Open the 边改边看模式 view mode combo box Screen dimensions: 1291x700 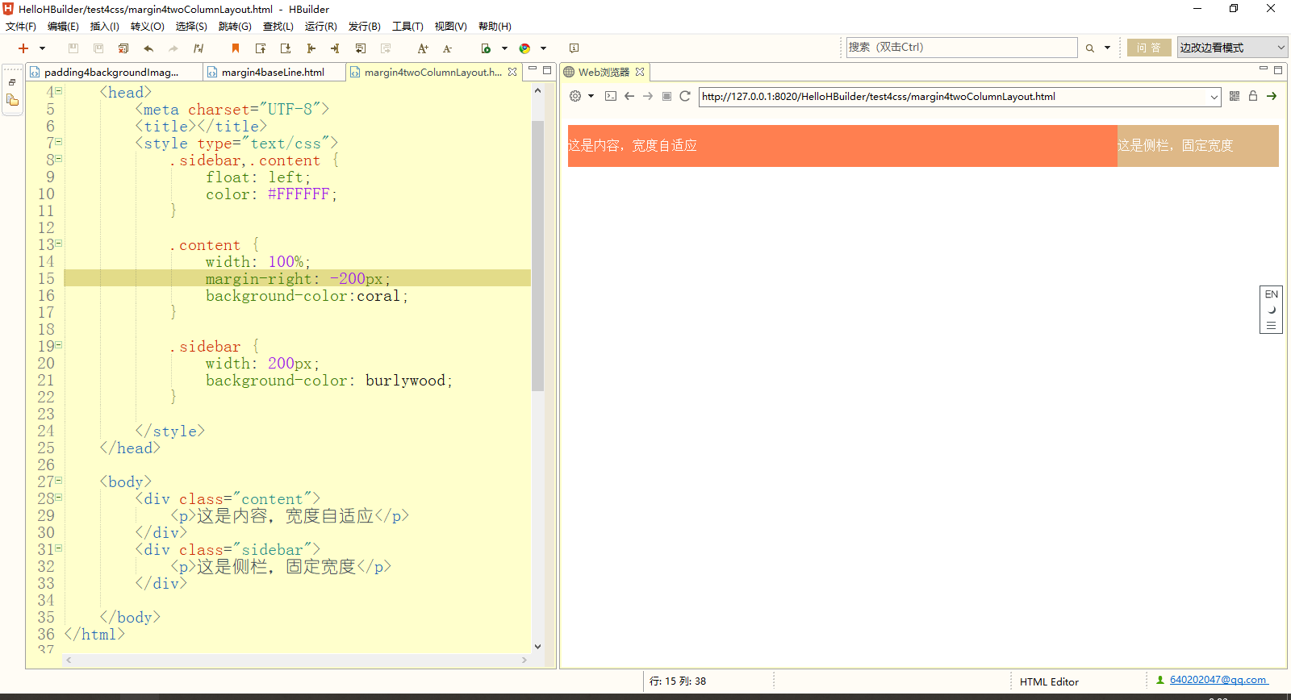pos(1232,48)
